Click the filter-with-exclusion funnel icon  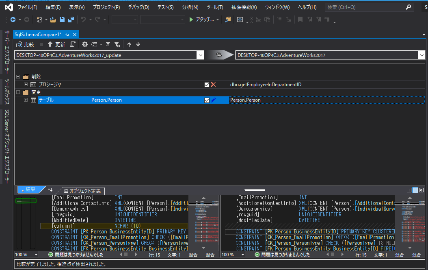pyautogui.click(x=117, y=44)
